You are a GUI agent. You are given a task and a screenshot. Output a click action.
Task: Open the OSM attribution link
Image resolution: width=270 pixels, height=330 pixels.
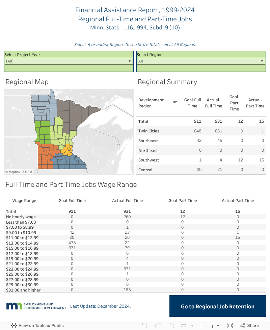click(27, 172)
